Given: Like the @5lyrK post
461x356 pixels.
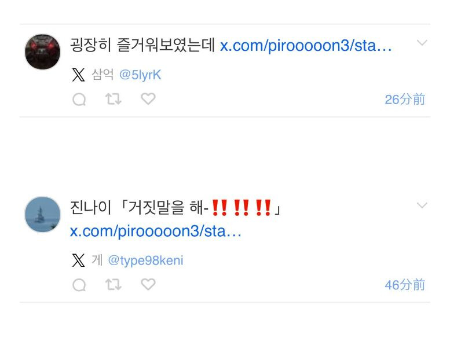Looking at the screenshot, I should click(148, 99).
